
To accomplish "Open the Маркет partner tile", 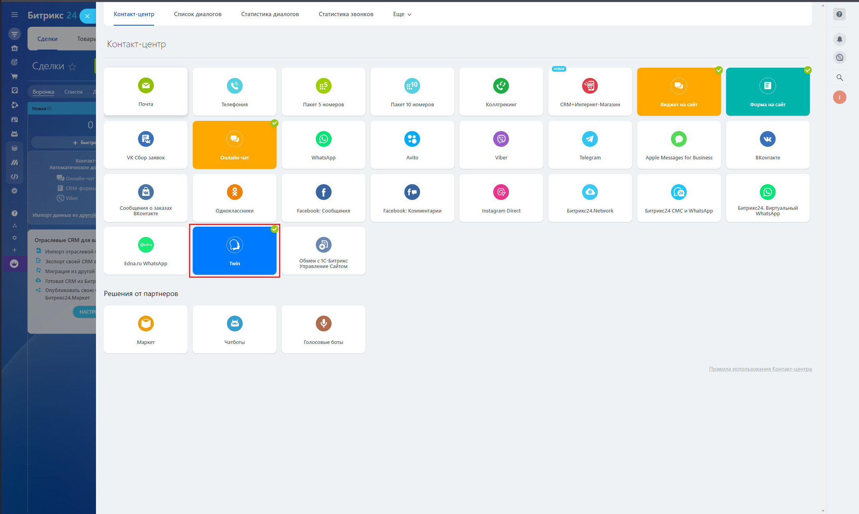I will [x=146, y=329].
